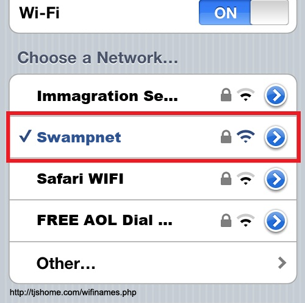This screenshot has width=305, height=303.
Task: Click signal strength icon for FREE AOL Dial
Action: point(246,220)
